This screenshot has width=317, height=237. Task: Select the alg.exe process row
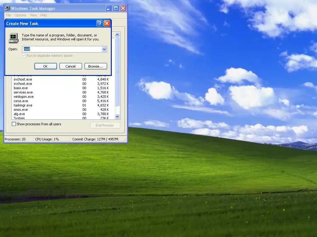pyautogui.click(x=63, y=114)
